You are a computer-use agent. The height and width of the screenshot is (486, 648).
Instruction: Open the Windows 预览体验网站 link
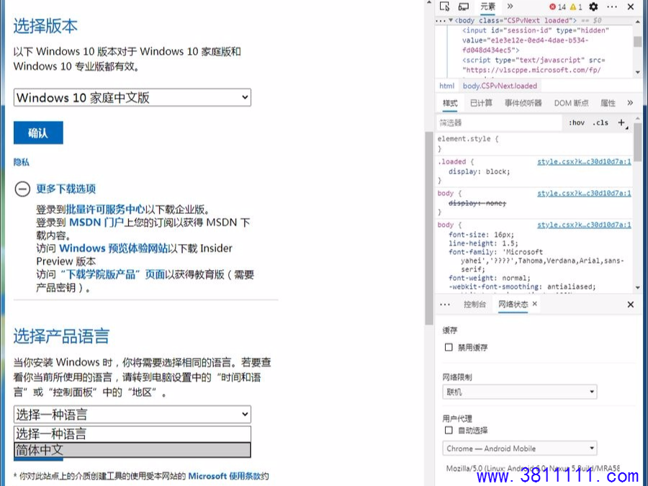114,248
